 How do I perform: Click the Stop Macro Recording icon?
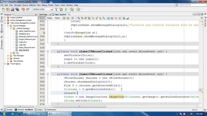click(120, 18)
